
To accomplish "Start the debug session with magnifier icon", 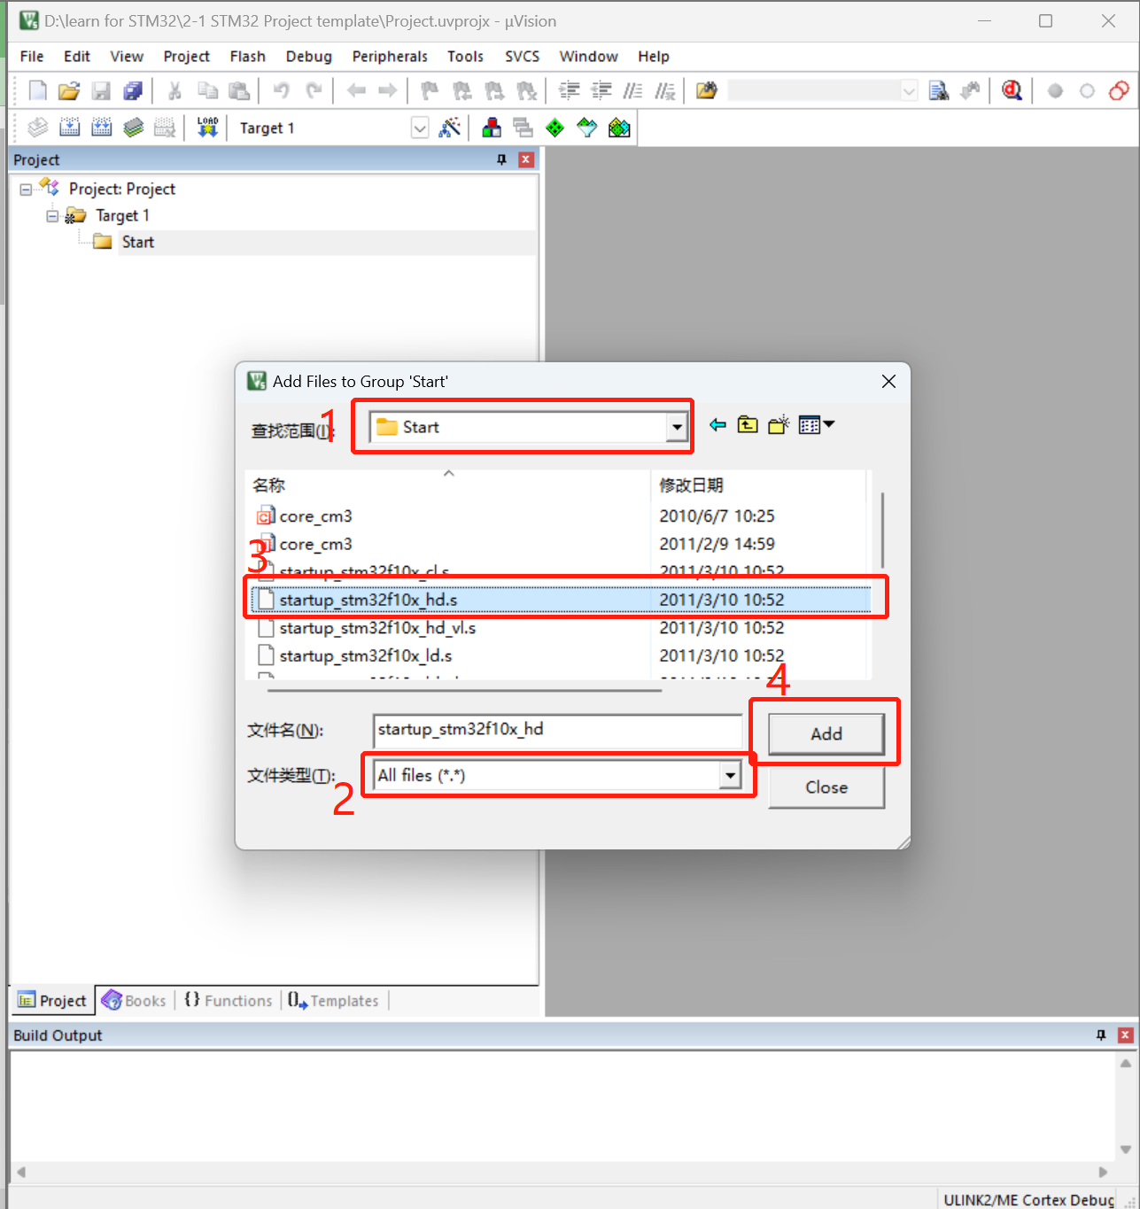I will (1012, 90).
